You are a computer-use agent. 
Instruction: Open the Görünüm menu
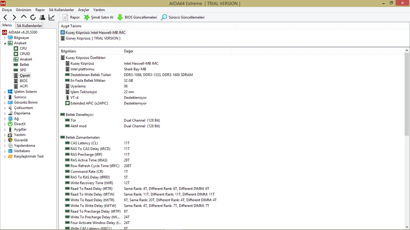[x=23, y=10]
